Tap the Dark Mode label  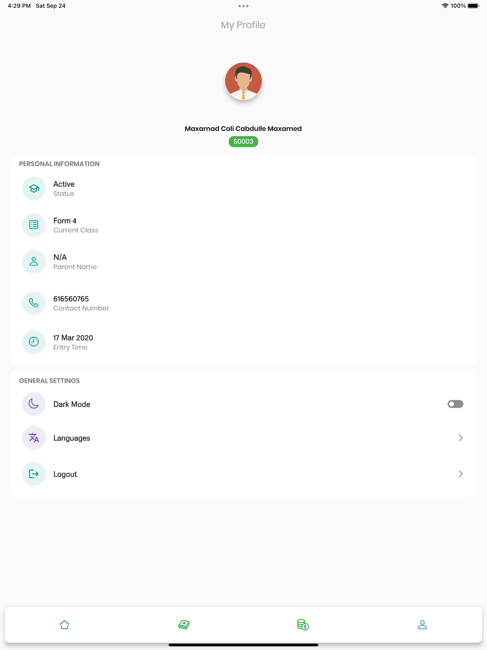72,404
